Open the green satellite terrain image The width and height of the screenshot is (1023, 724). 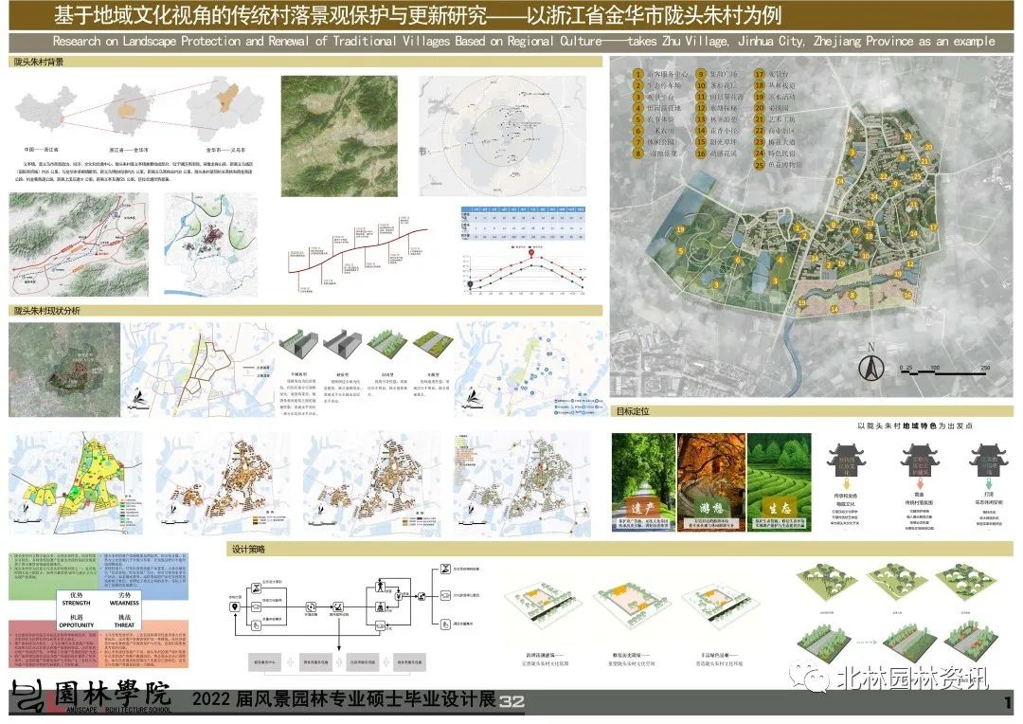coord(339,136)
